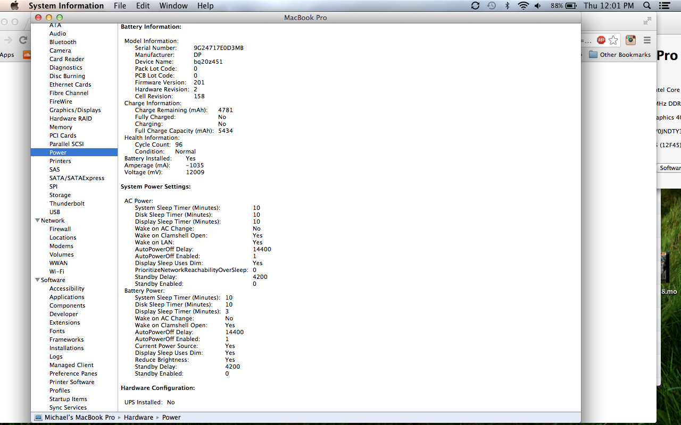Viewport: 681px width, 425px height.
Task: Click the System Power Settings heading
Action: pos(156,186)
